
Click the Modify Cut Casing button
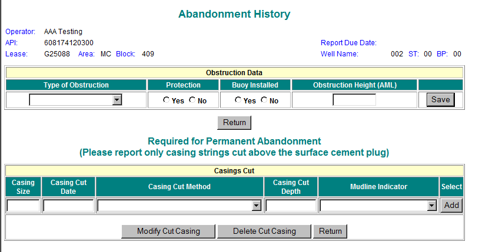(168, 231)
